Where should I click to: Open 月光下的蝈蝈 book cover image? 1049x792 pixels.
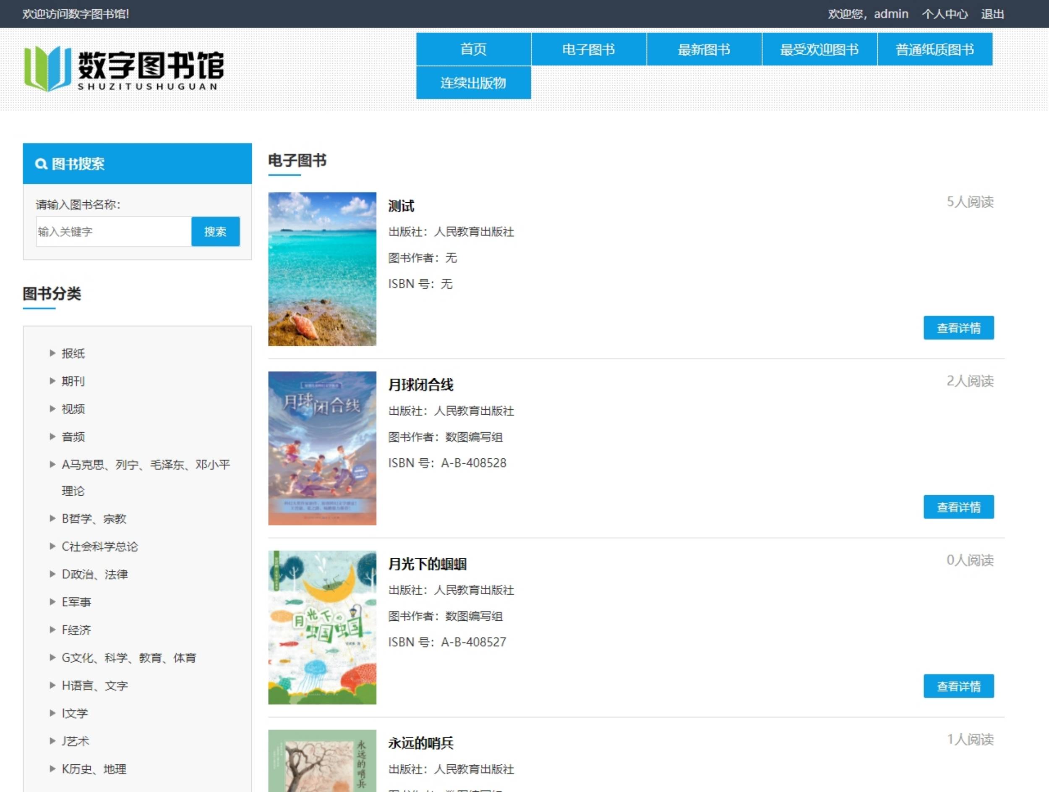322,627
